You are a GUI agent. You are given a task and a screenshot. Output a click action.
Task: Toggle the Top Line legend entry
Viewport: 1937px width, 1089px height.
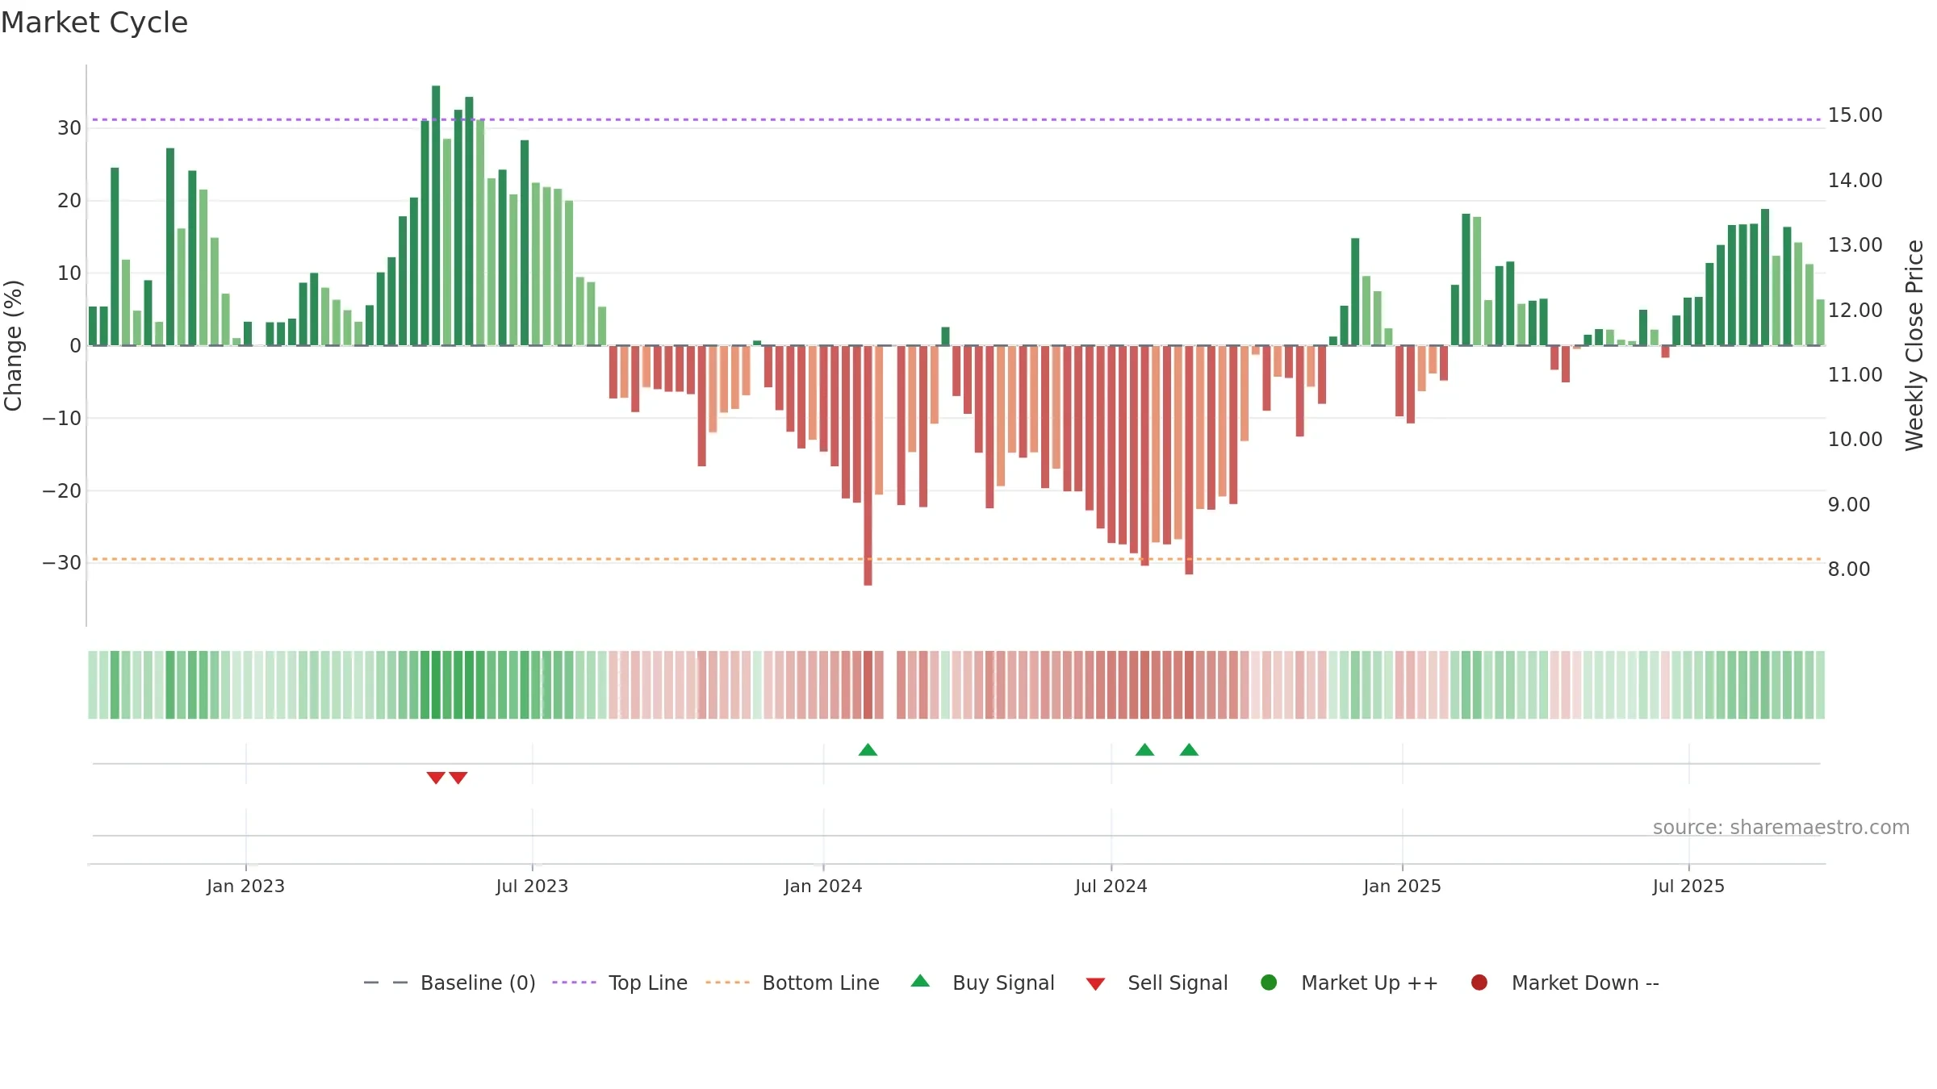[x=620, y=983]
